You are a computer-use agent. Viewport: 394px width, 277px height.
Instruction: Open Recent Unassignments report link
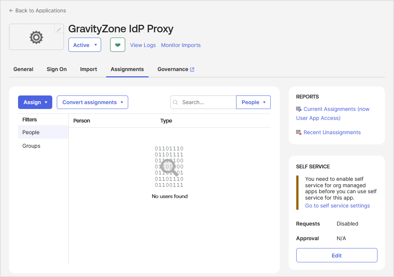[332, 132]
